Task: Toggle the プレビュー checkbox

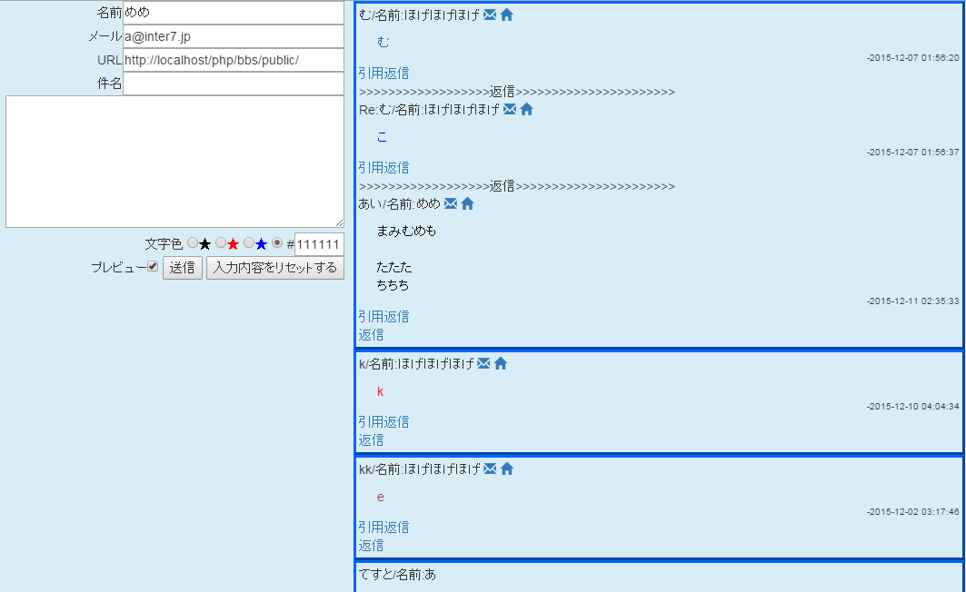Action: (x=153, y=267)
